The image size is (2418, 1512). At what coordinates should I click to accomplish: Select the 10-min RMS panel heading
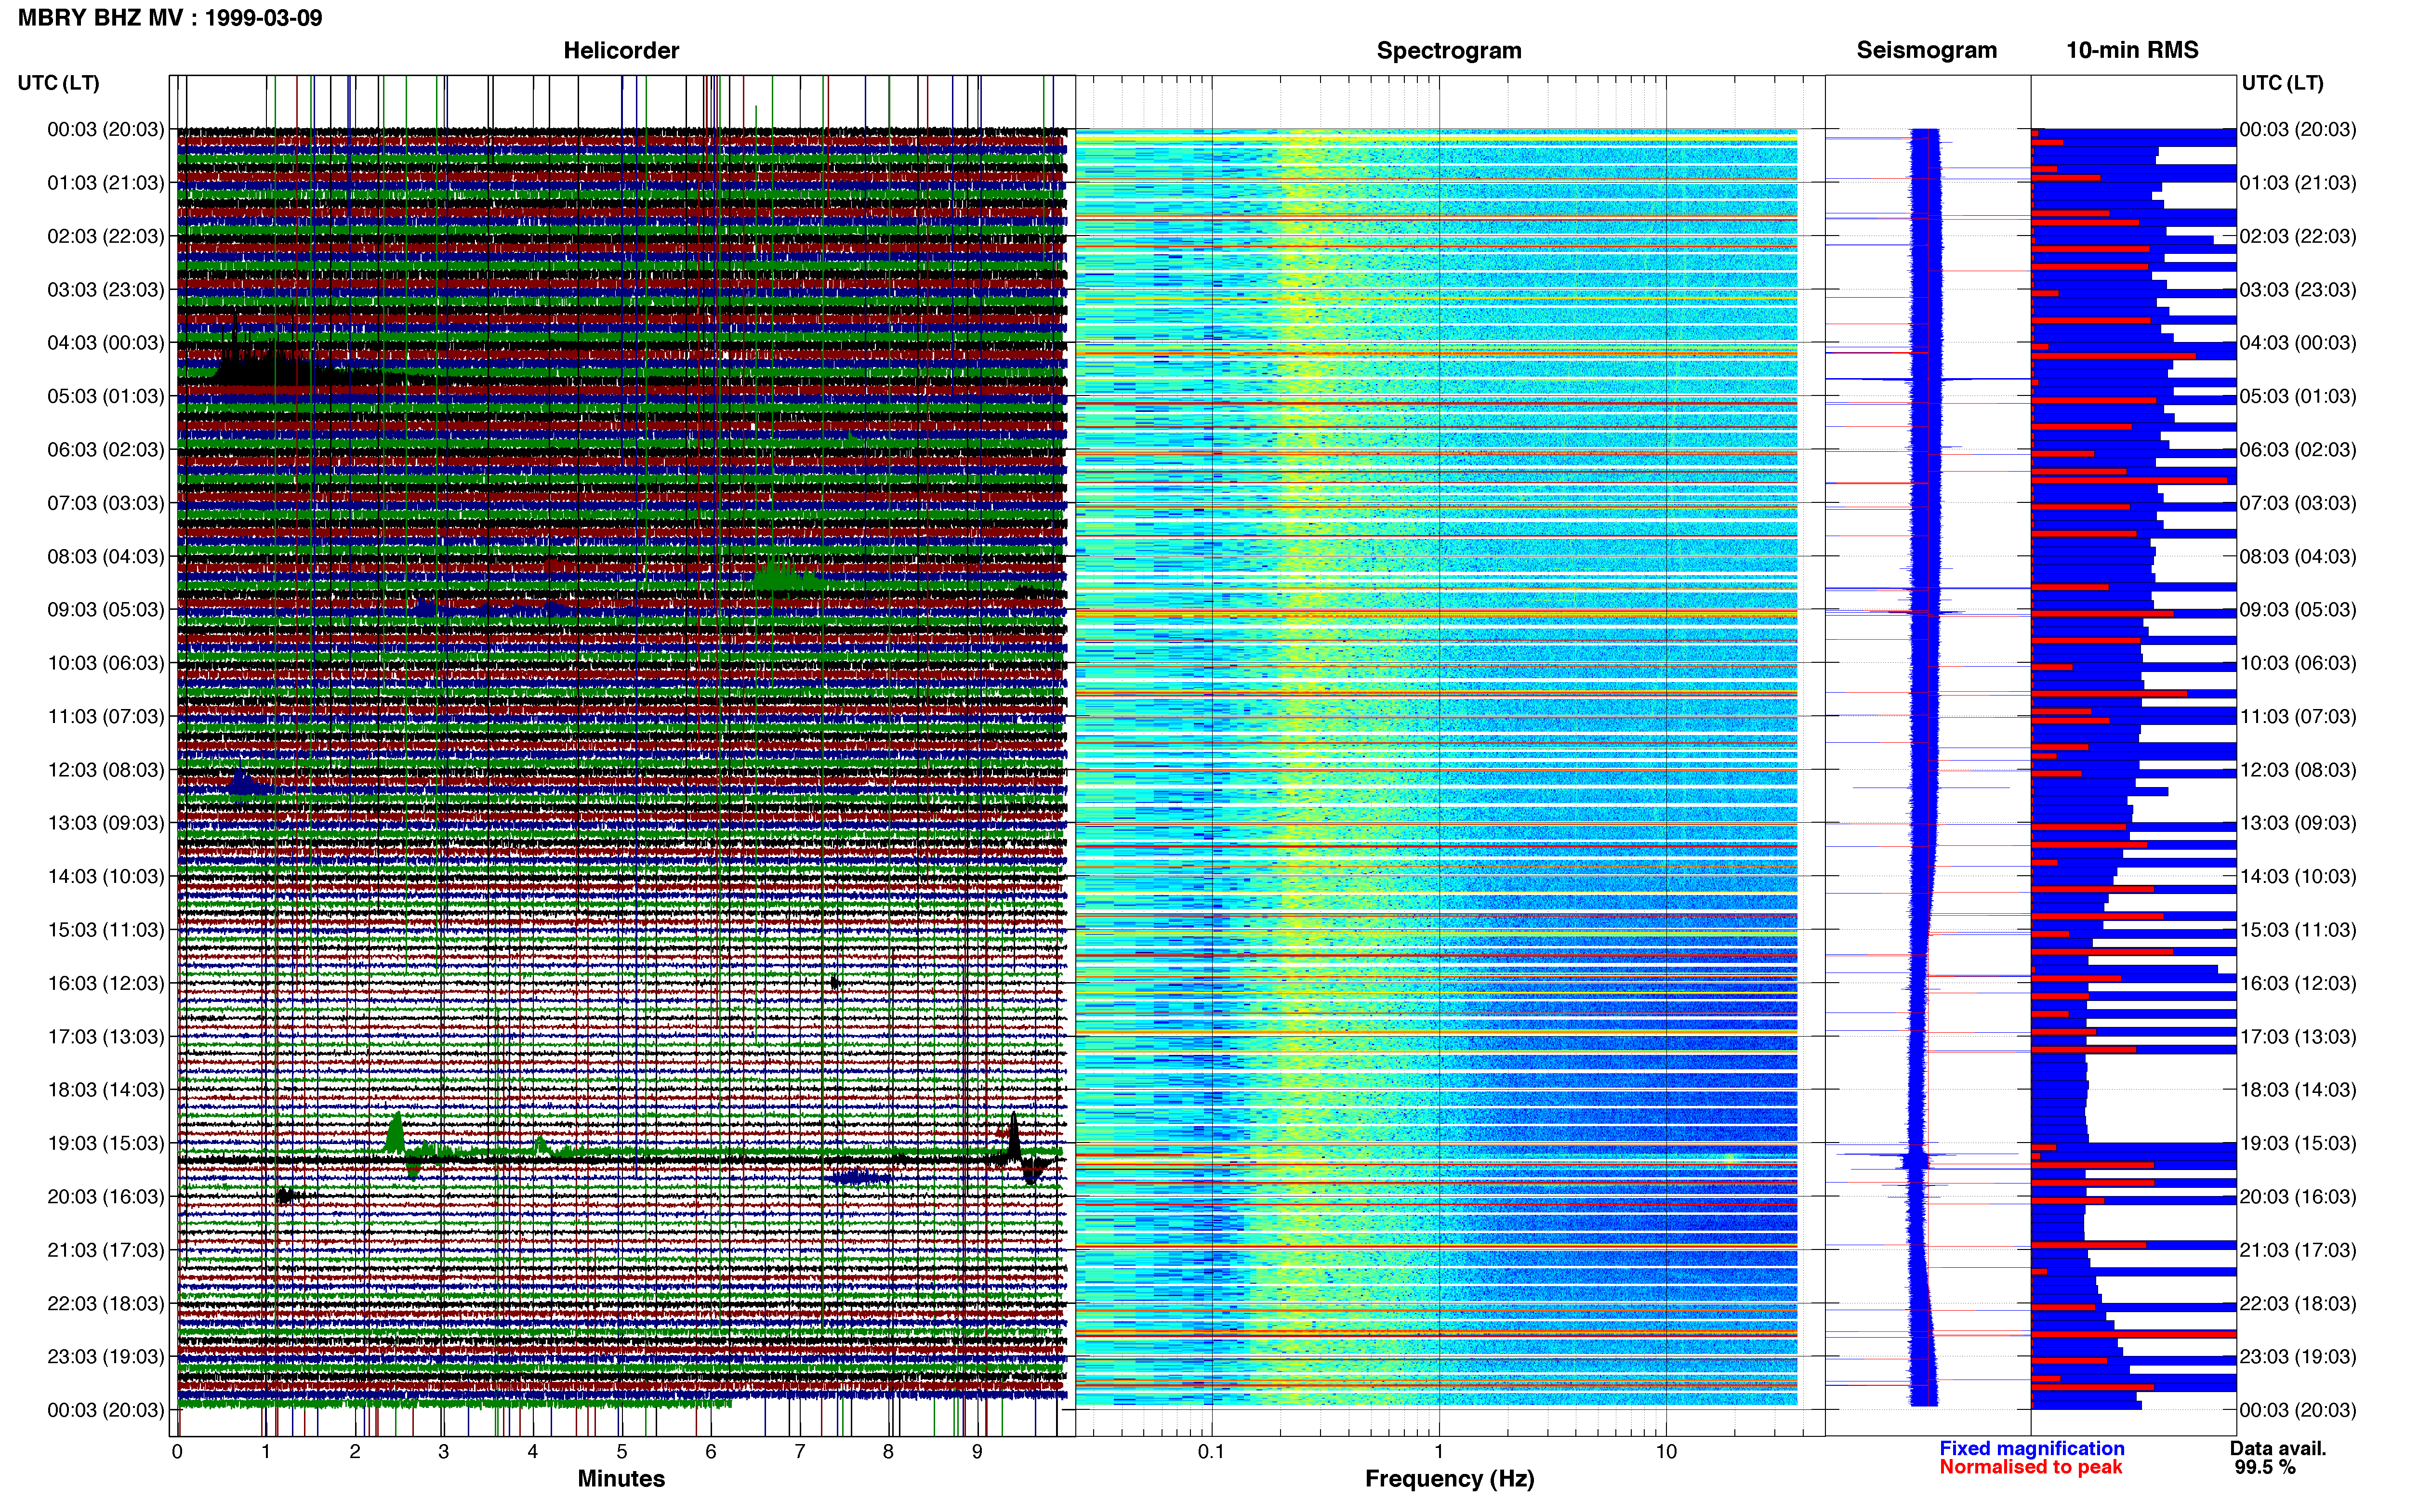pos(2132,50)
